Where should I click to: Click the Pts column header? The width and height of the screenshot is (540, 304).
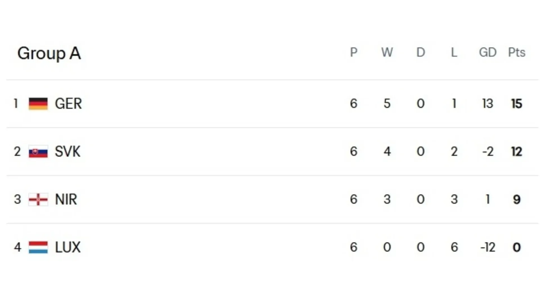point(517,52)
